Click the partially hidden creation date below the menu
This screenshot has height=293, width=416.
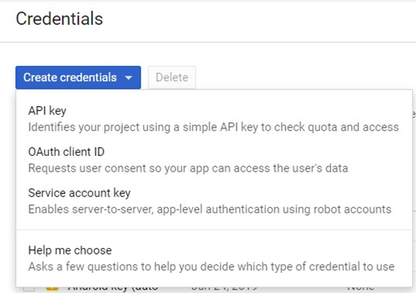click(x=224, y=288)
